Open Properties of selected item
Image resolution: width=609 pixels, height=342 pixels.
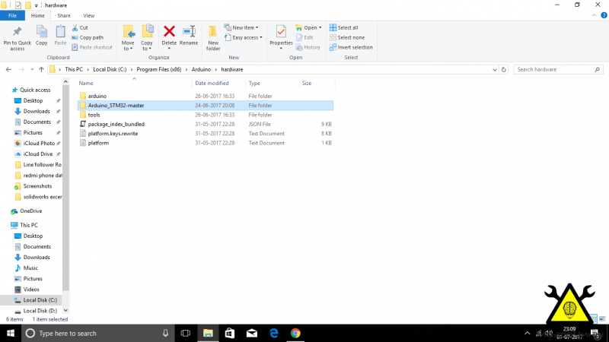tap(281, 37)
